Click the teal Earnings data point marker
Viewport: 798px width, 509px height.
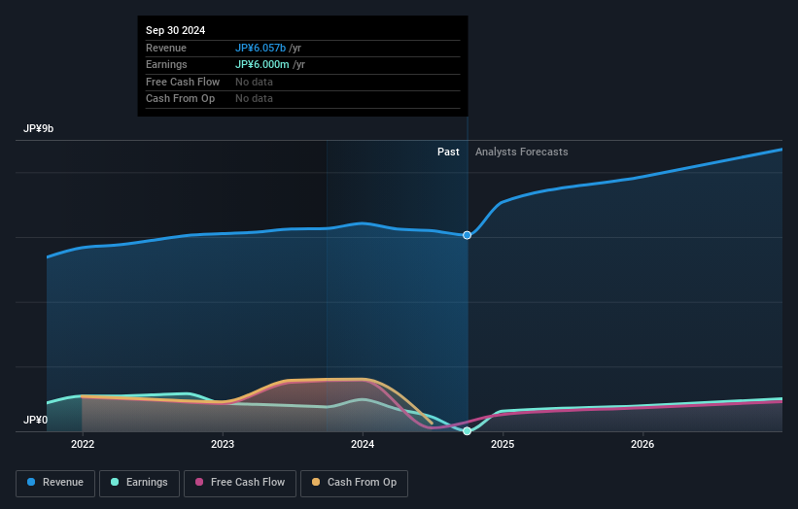[x=467, y=431]
